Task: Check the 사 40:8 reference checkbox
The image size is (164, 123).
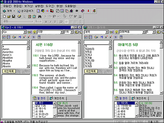Action: pyautogui.click(x=116, y=112)
